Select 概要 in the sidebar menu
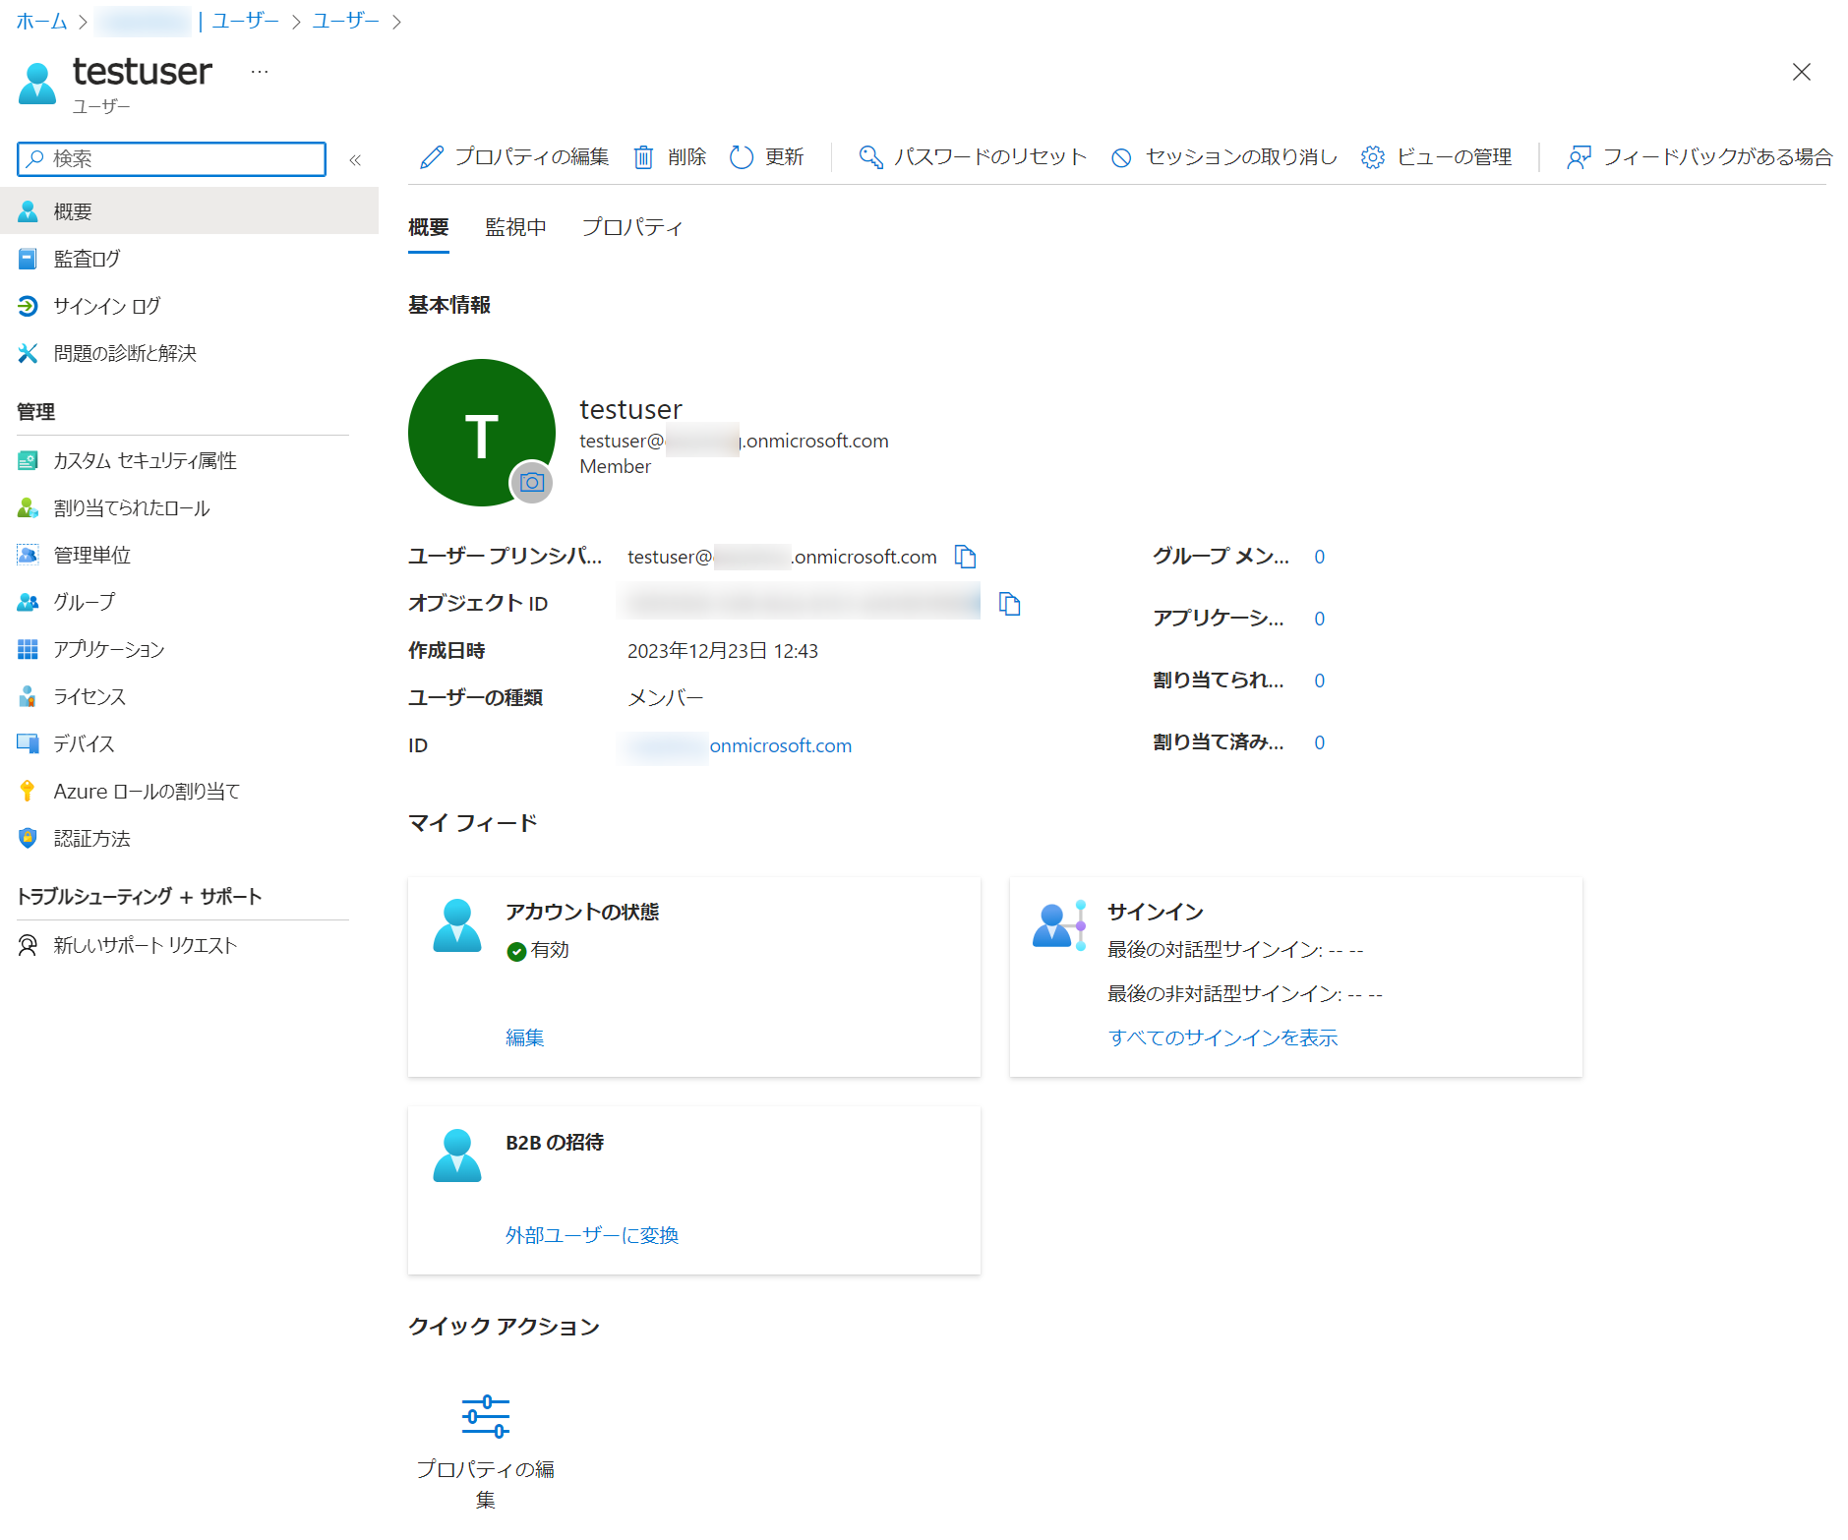Screen dimensions: 1848x1540 tap(189, 210)
